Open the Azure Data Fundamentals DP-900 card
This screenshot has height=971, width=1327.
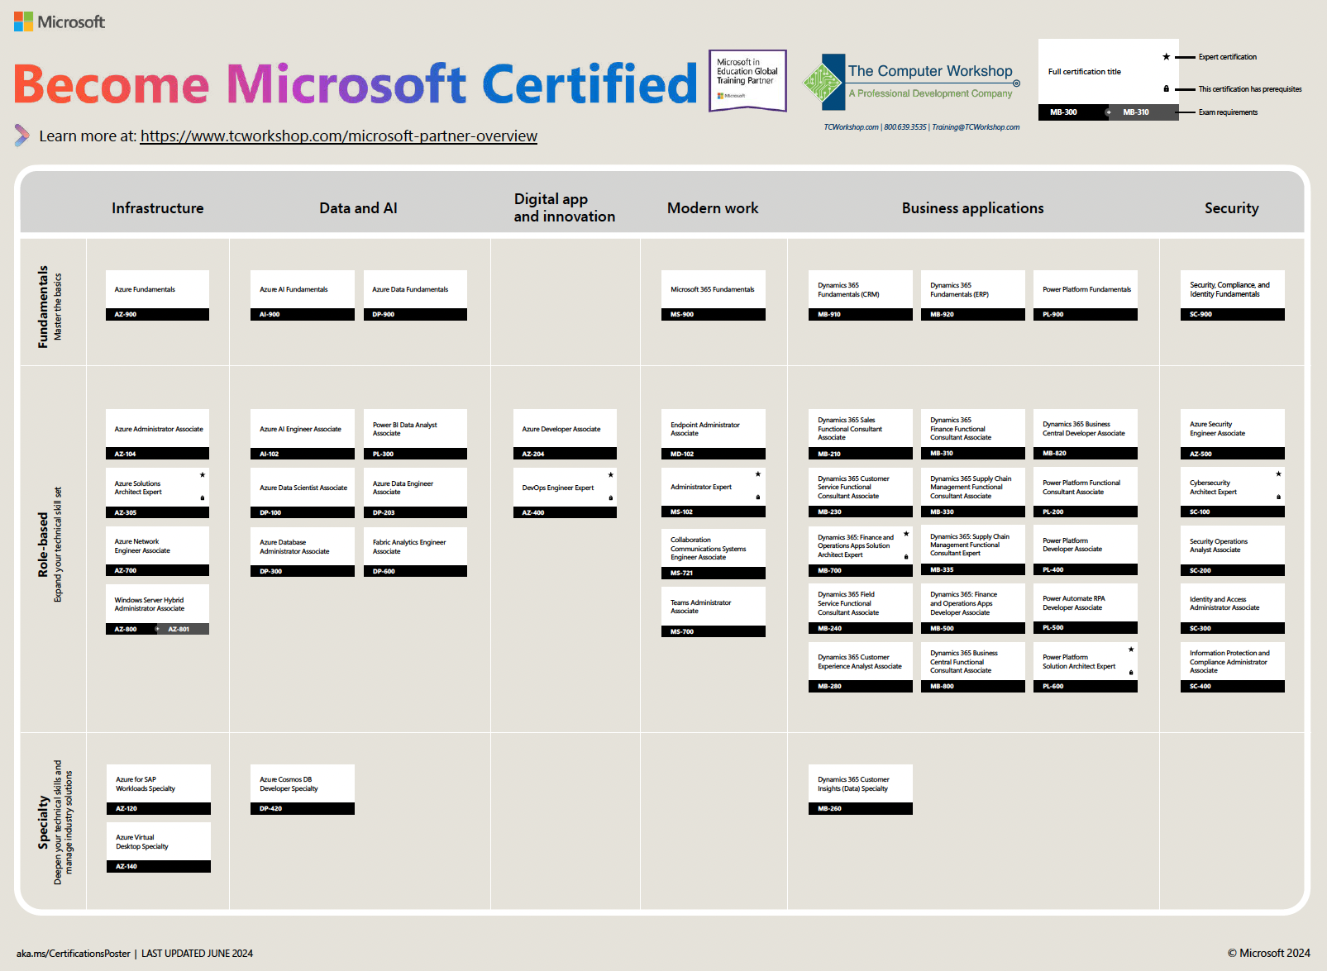415,295
